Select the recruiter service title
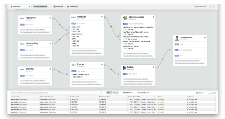The width and height of the screenshot is (225, 119). click(x=31, y=18)
